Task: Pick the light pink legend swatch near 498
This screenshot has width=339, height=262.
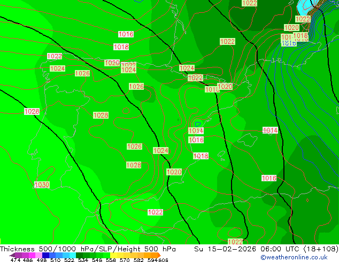Action: click(x=38, y=255)
